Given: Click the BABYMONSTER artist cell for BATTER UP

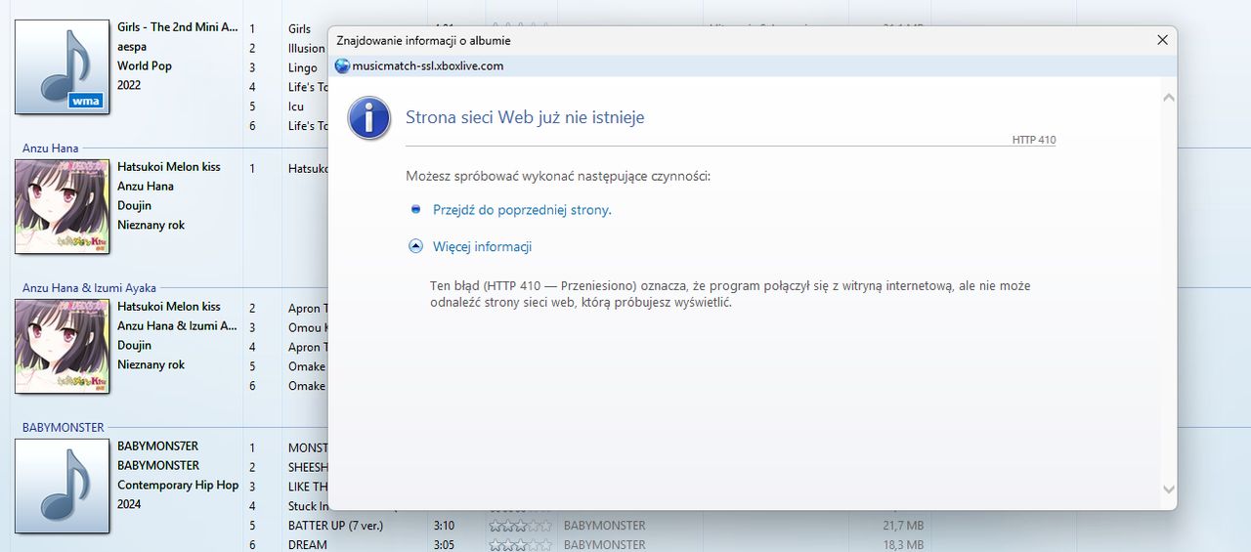Looking at the screenshot, I should click(x=605, y=526).
